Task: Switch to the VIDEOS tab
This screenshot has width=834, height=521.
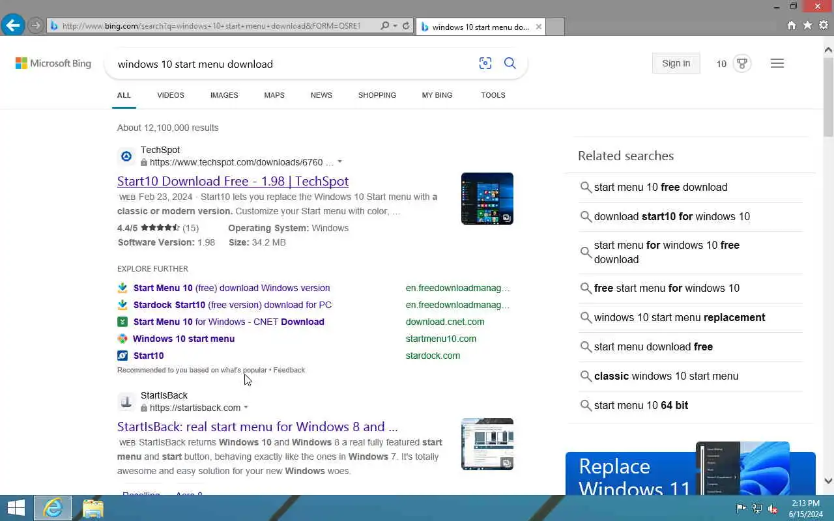Action: tap(171, 95)
